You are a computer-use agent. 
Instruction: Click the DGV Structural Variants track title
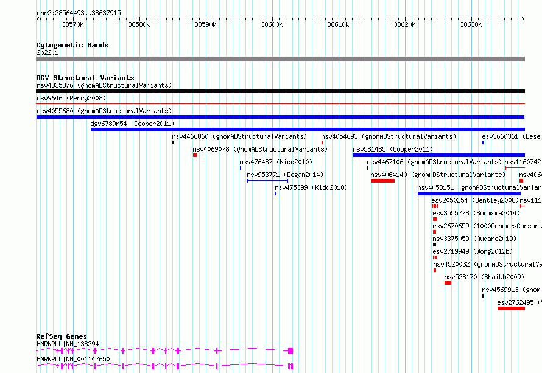pos(85,78)
